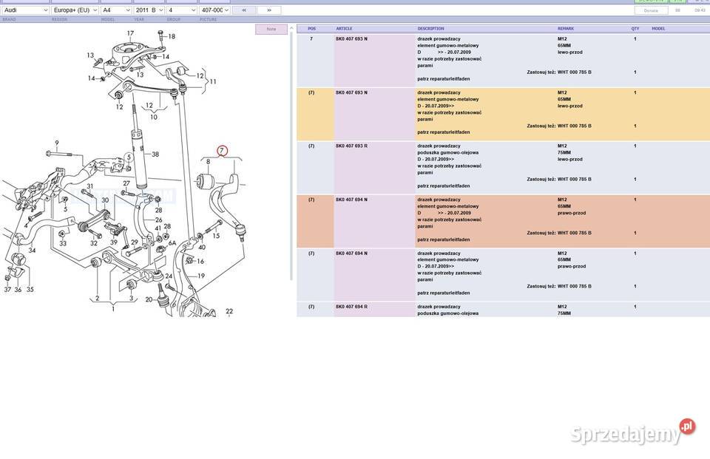Image resolution: width=710 pixels, height=459 pixels.
Task: Open the Model dropdown showing A4
Action: (x=116, y=10)
